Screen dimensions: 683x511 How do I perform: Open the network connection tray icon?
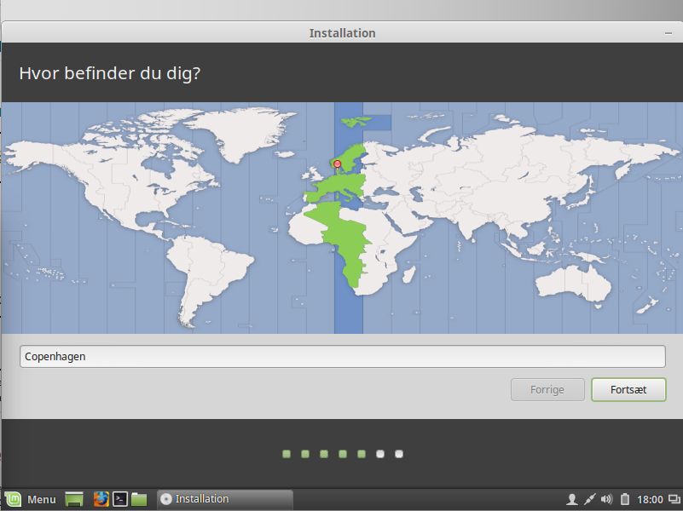click(589, 499)
